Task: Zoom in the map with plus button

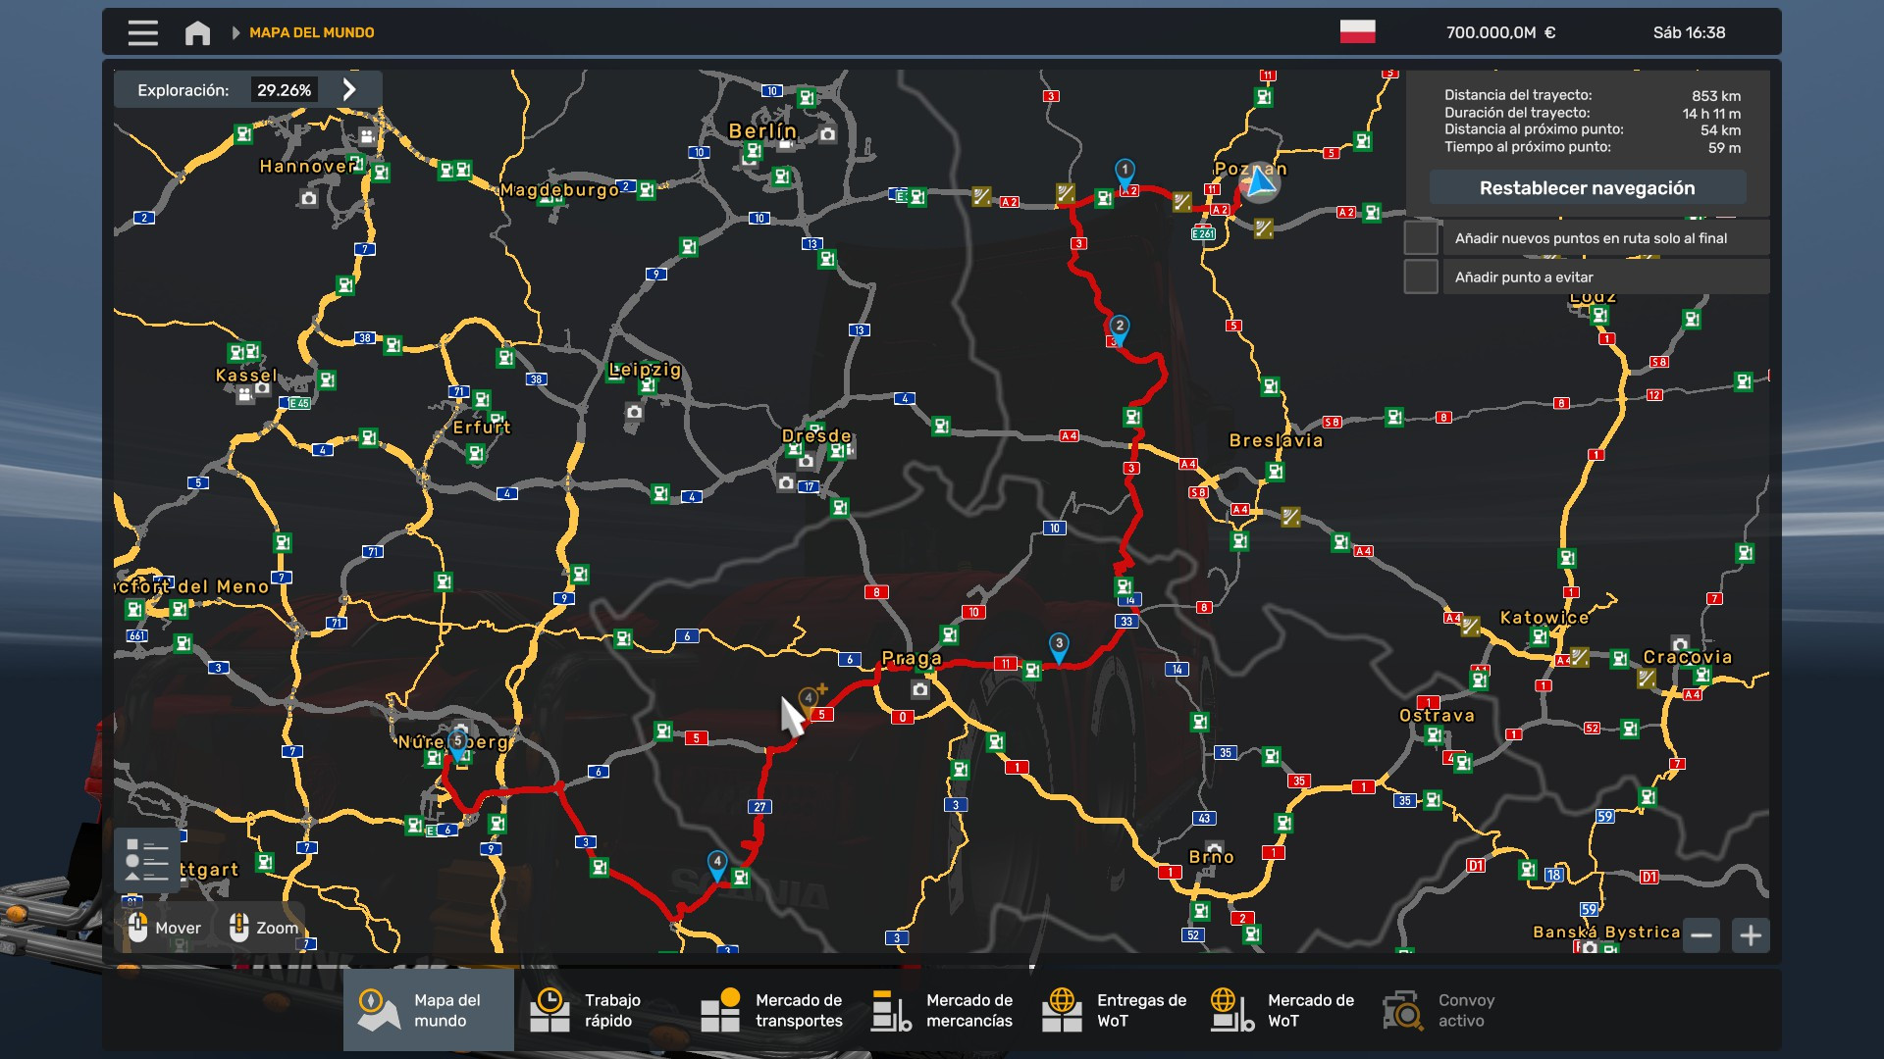Action: click(x=1751, y=935)
